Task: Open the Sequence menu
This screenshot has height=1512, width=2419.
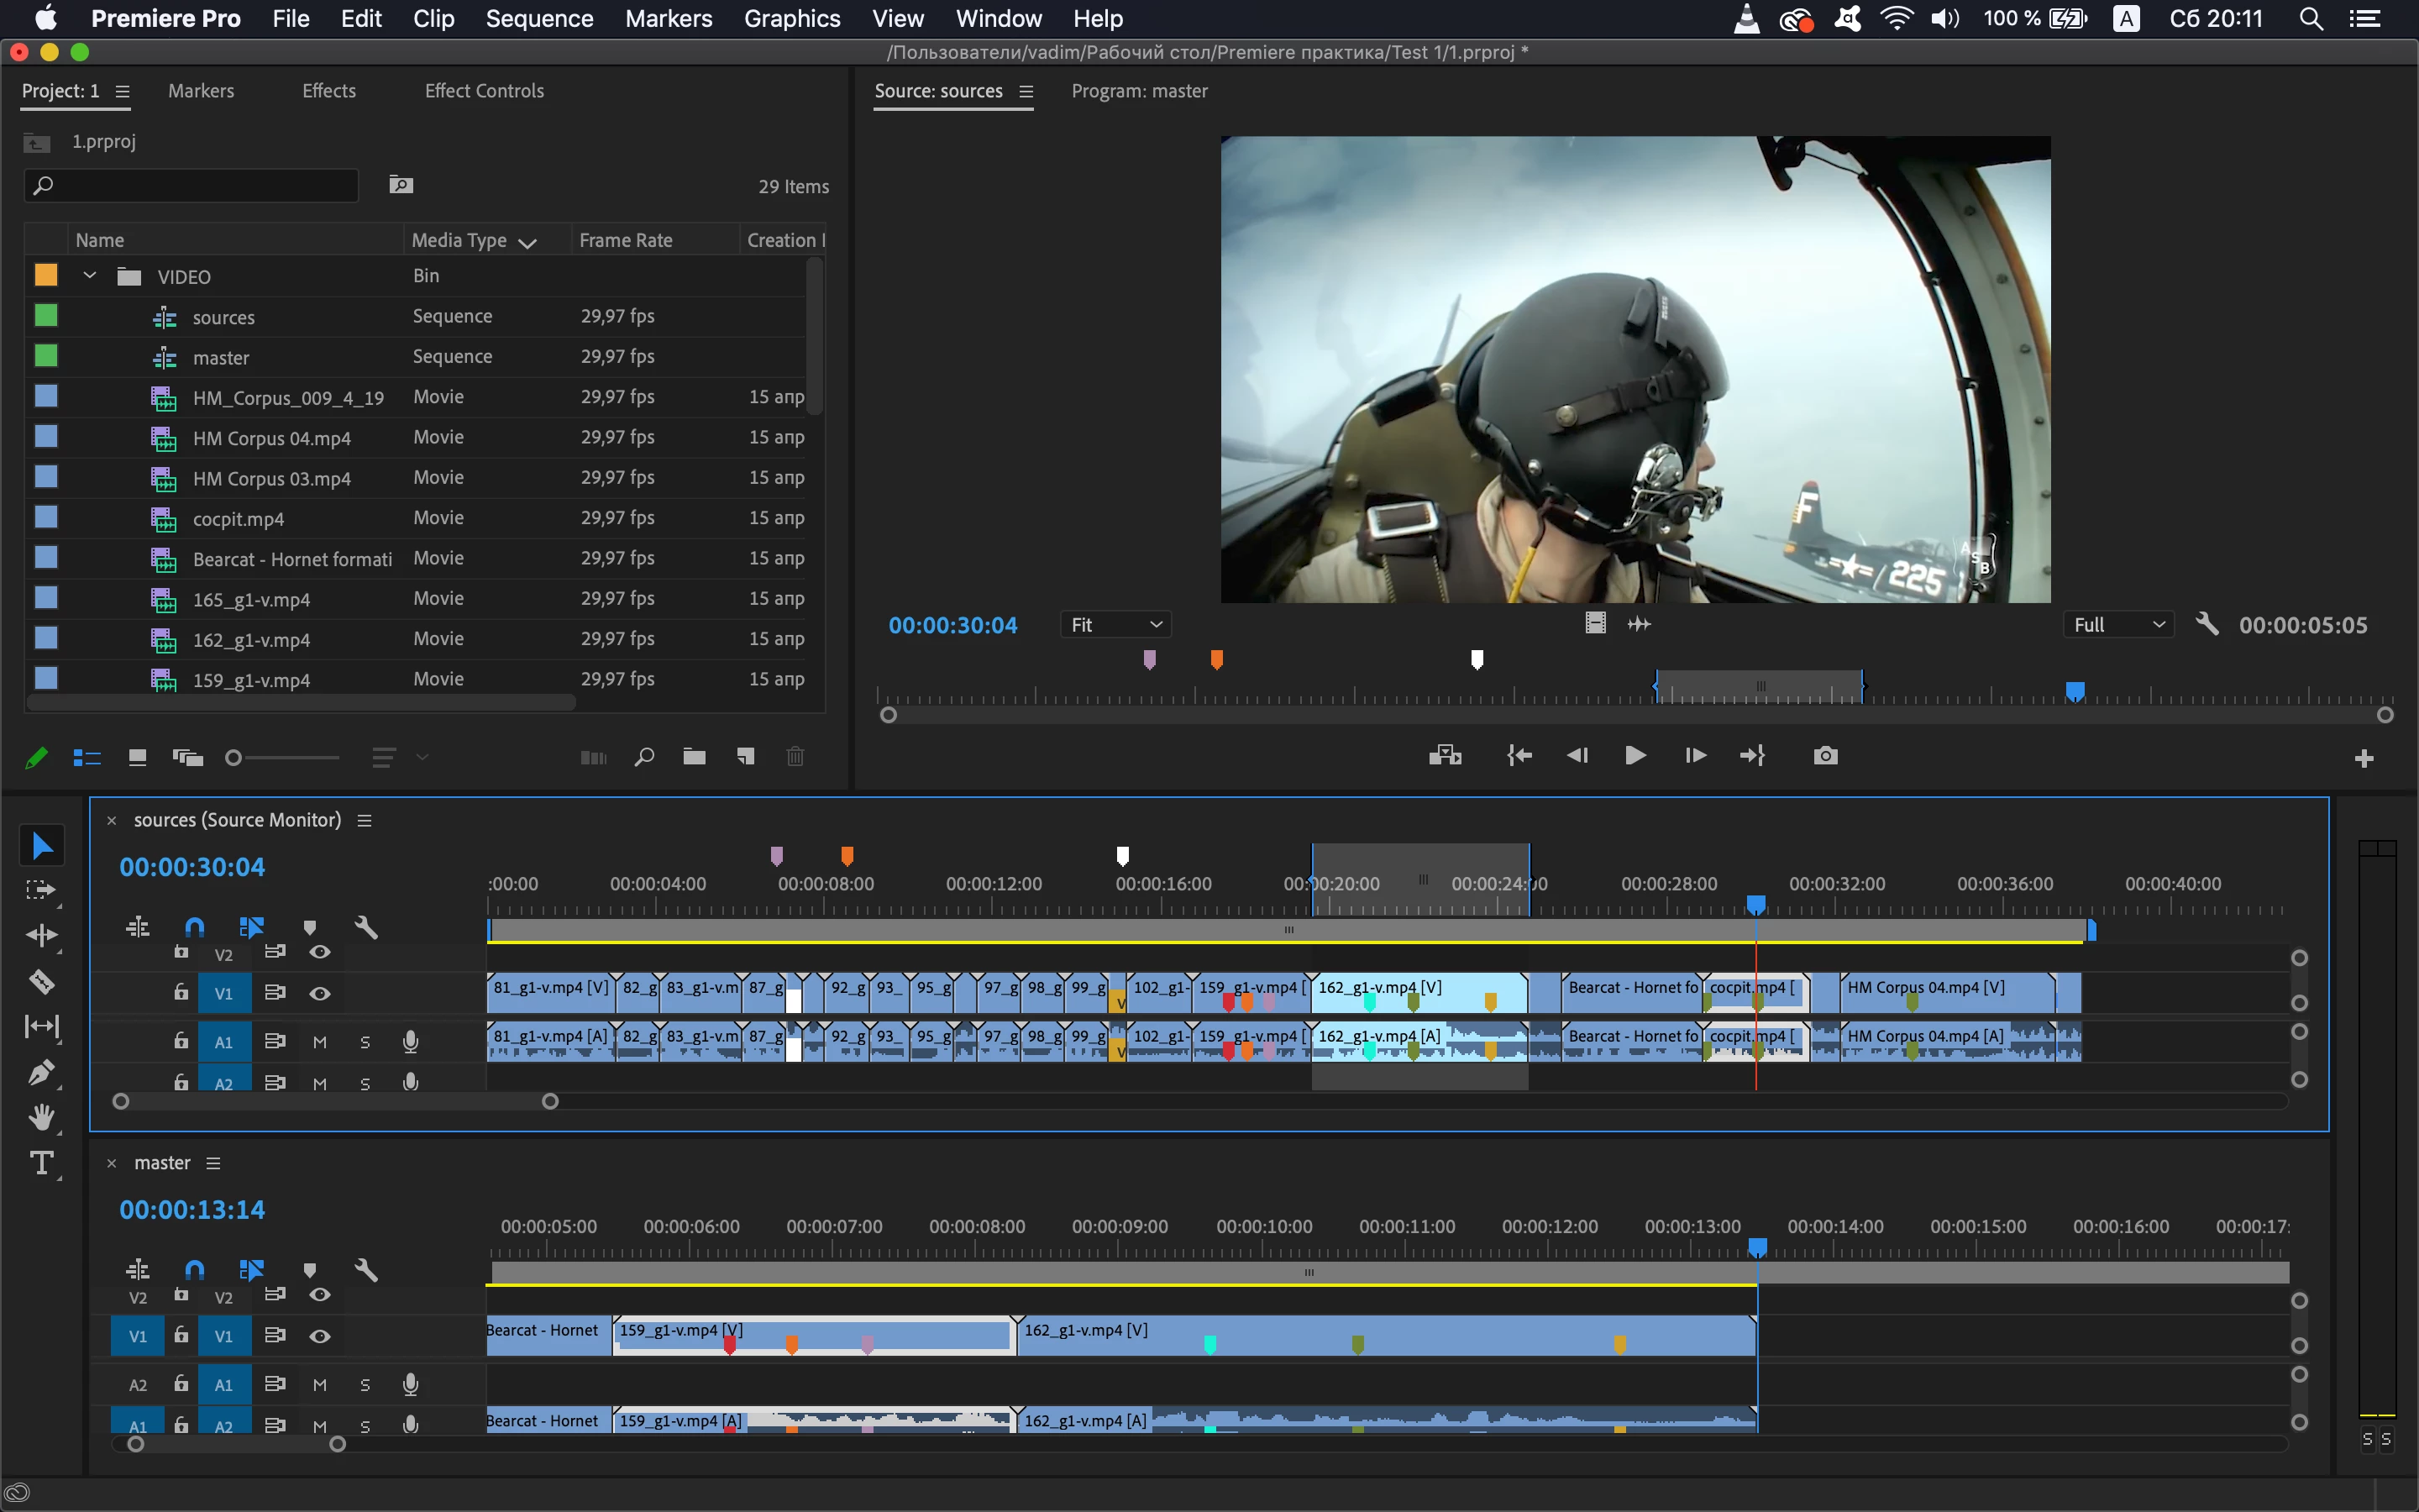Action: (538, 19)
